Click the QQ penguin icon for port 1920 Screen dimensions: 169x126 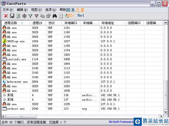pyautogui.click(x=4, y=55)
